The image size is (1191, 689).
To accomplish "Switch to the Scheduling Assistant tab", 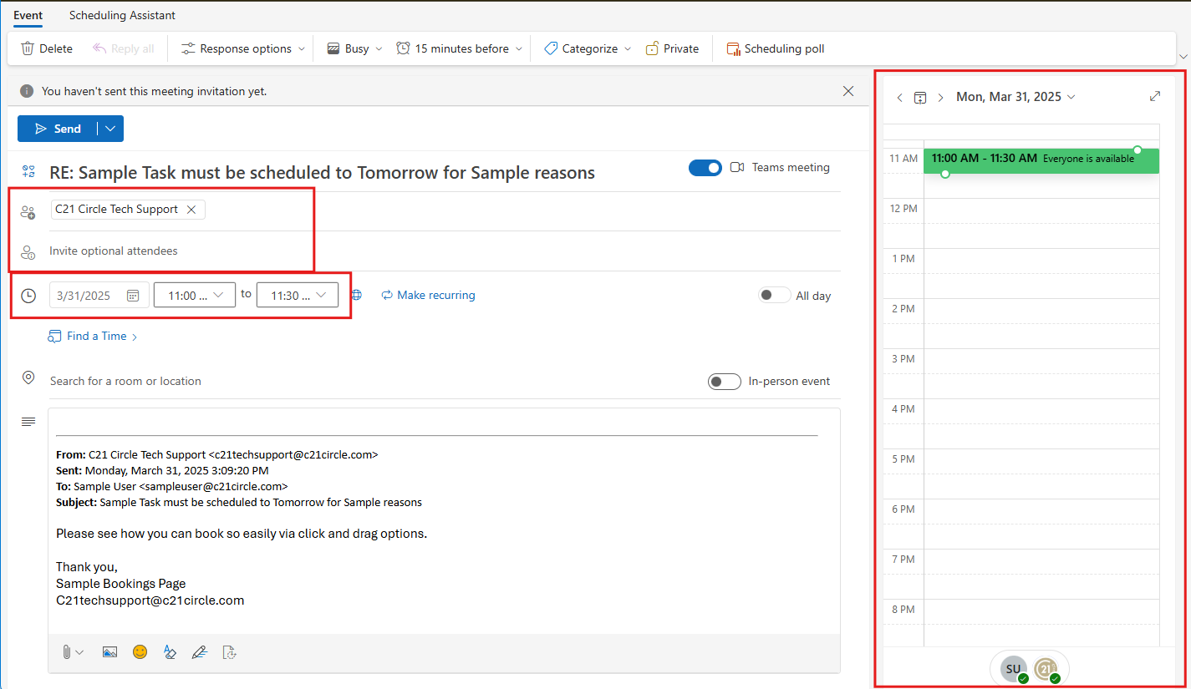I will [x=122, y=15].
